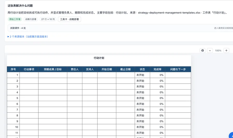Select the 支持人 column header

90,69
